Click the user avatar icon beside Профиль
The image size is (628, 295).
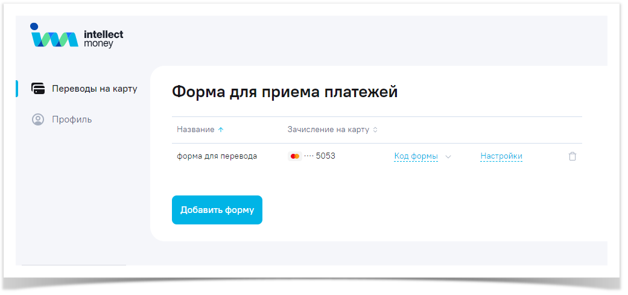[x=38, y=119]
